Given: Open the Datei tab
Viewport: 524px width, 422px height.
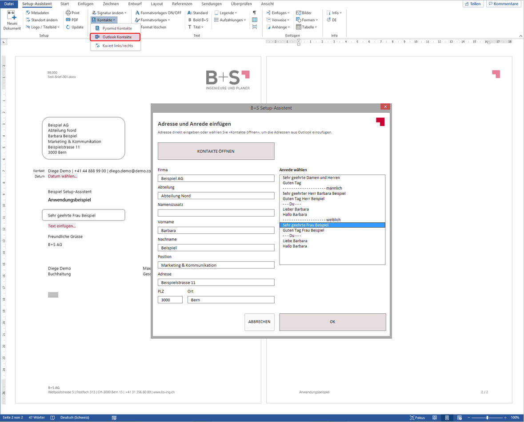Looking at the screenshot, I should 9,4.
